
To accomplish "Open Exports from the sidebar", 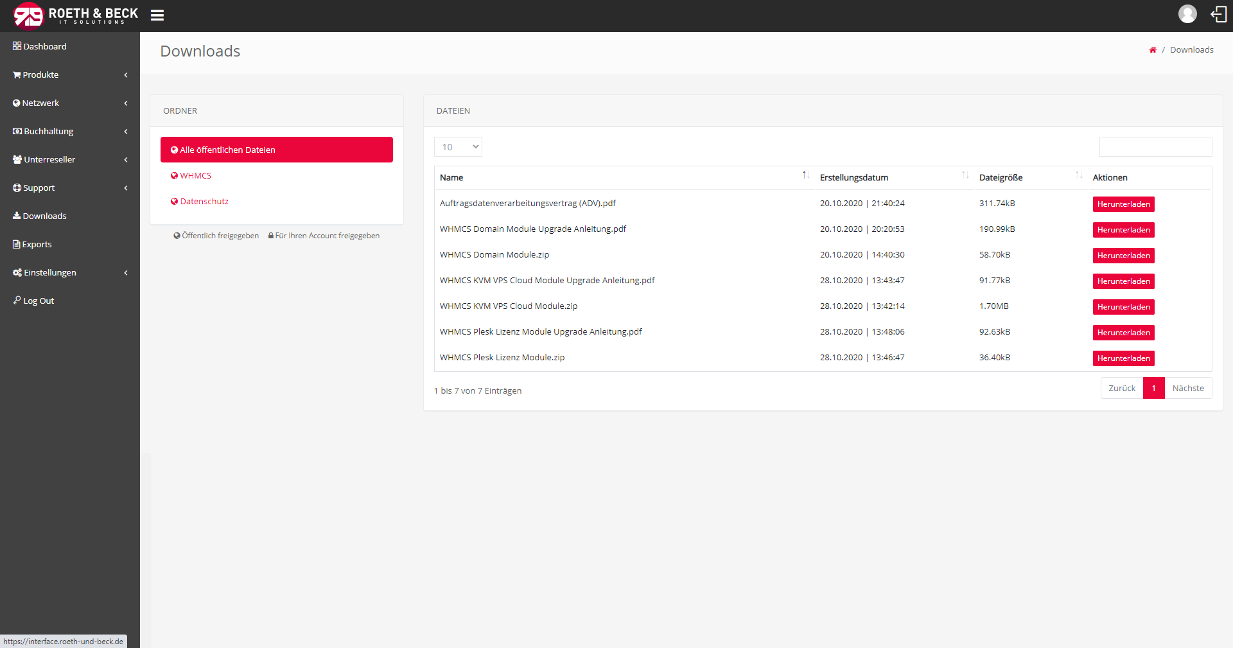I will click(37, 244).
